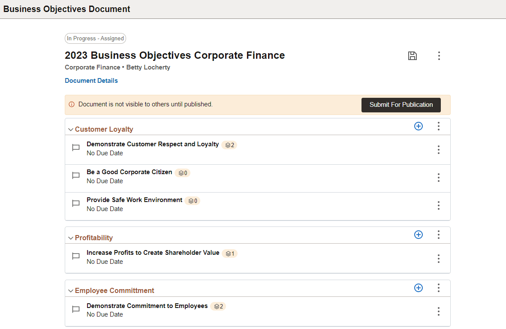Open the kebab menu for Demonstrate Commitment to Employees
Screen dimensions: 506x329
439,311
